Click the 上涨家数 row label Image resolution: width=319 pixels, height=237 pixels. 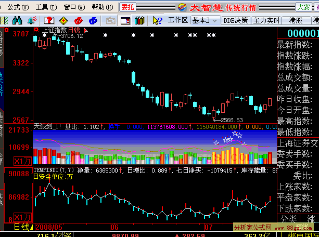295,187
